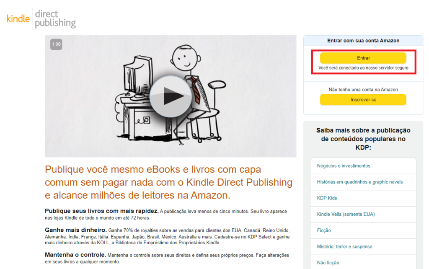This screenshot has width=429, height=269.
Task: Click the Entrar com sua conta Amazon header
Action: coord(363,41)
